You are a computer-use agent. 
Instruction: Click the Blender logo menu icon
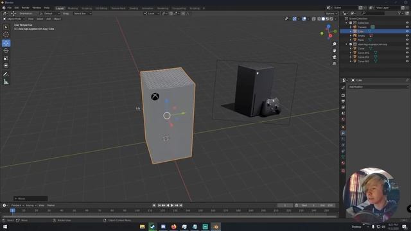tap(4, 8)
